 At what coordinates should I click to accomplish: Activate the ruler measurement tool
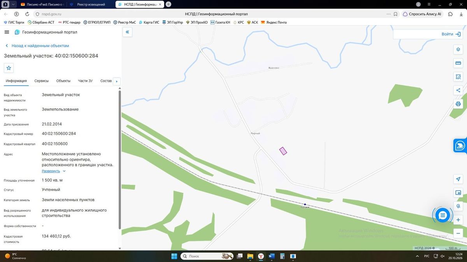tap(458, 63)
